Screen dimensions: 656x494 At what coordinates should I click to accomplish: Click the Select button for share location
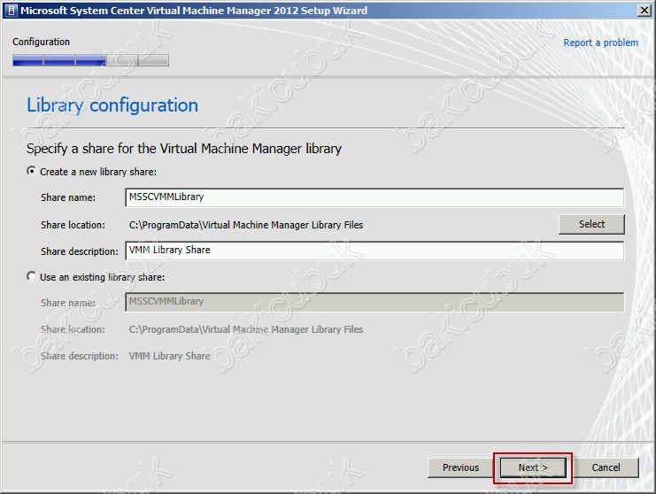click(x=591, y=224)
